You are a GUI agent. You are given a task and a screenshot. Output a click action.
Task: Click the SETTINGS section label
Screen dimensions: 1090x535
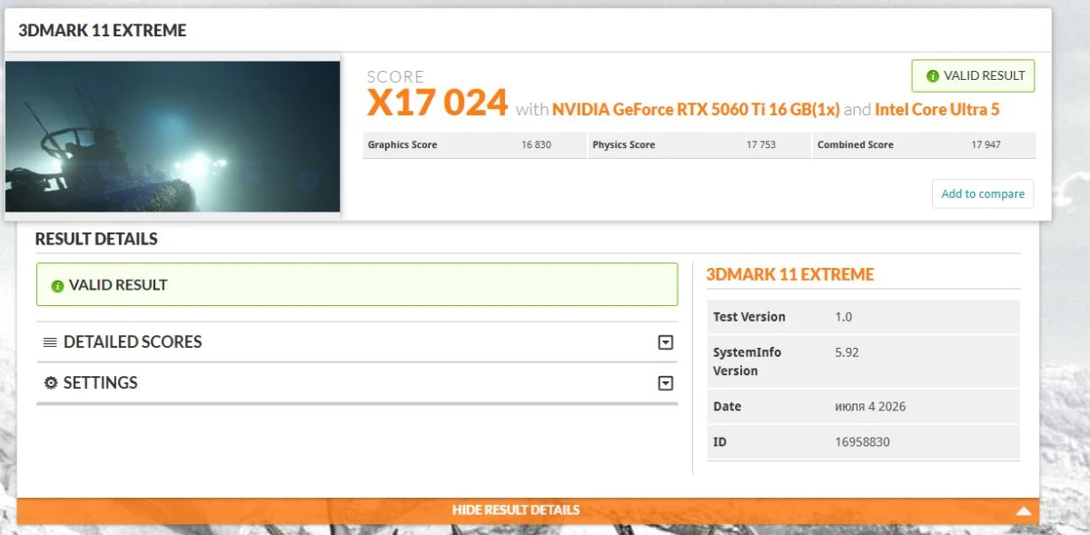click(x=101, y=382)
